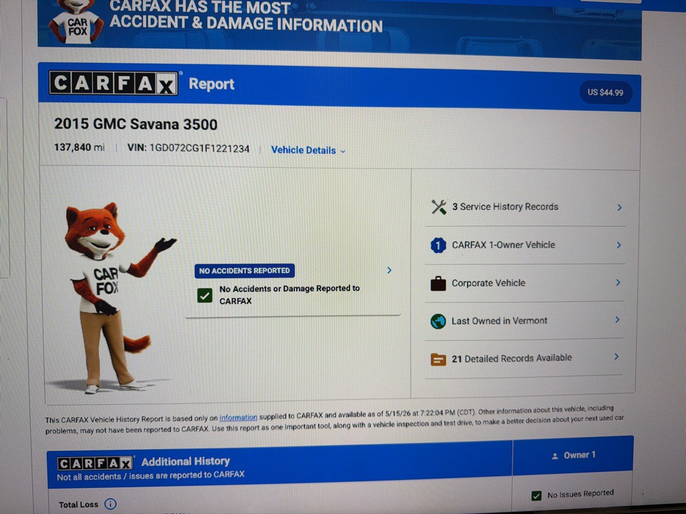This screenshot has width=686, height=514.
Task: Follow the information hyperlink in disclaimer
Action: coord(238,418)
